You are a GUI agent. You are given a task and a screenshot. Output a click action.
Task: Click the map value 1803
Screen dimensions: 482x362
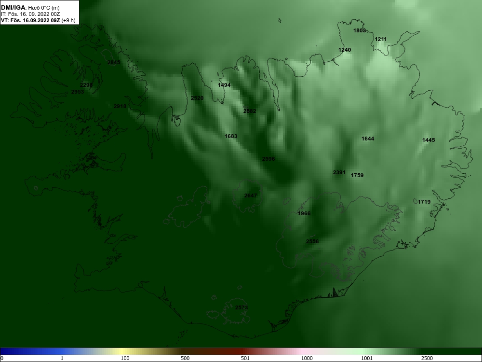pos(360,30)
